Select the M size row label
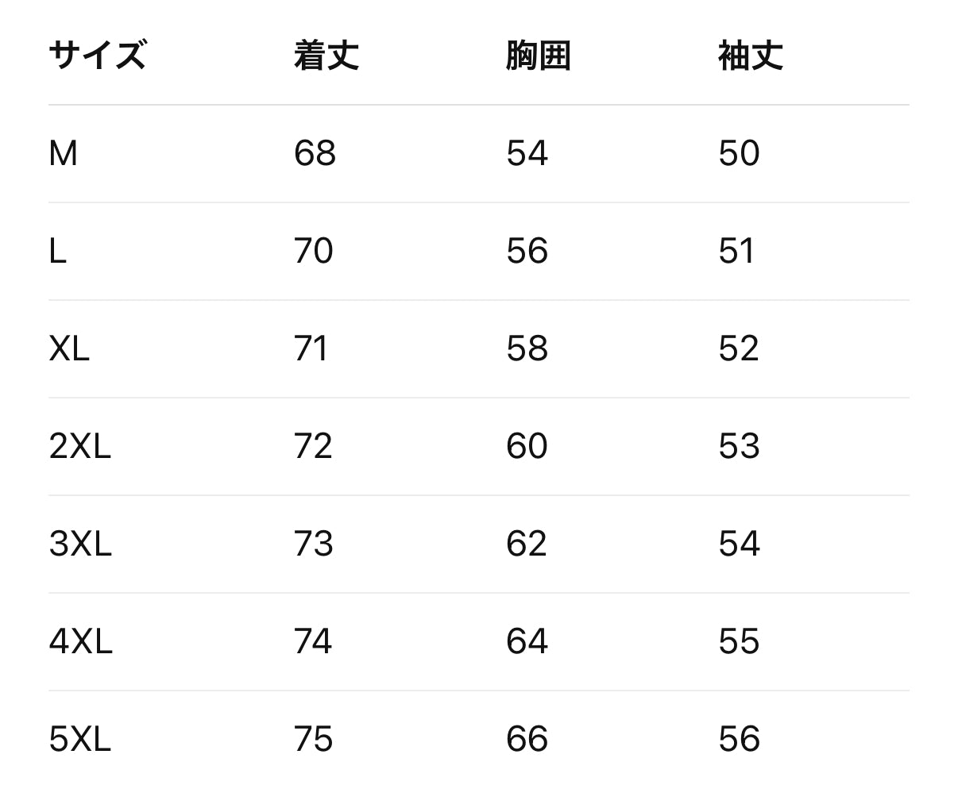958x785 pixels. (x=64, y=153)
